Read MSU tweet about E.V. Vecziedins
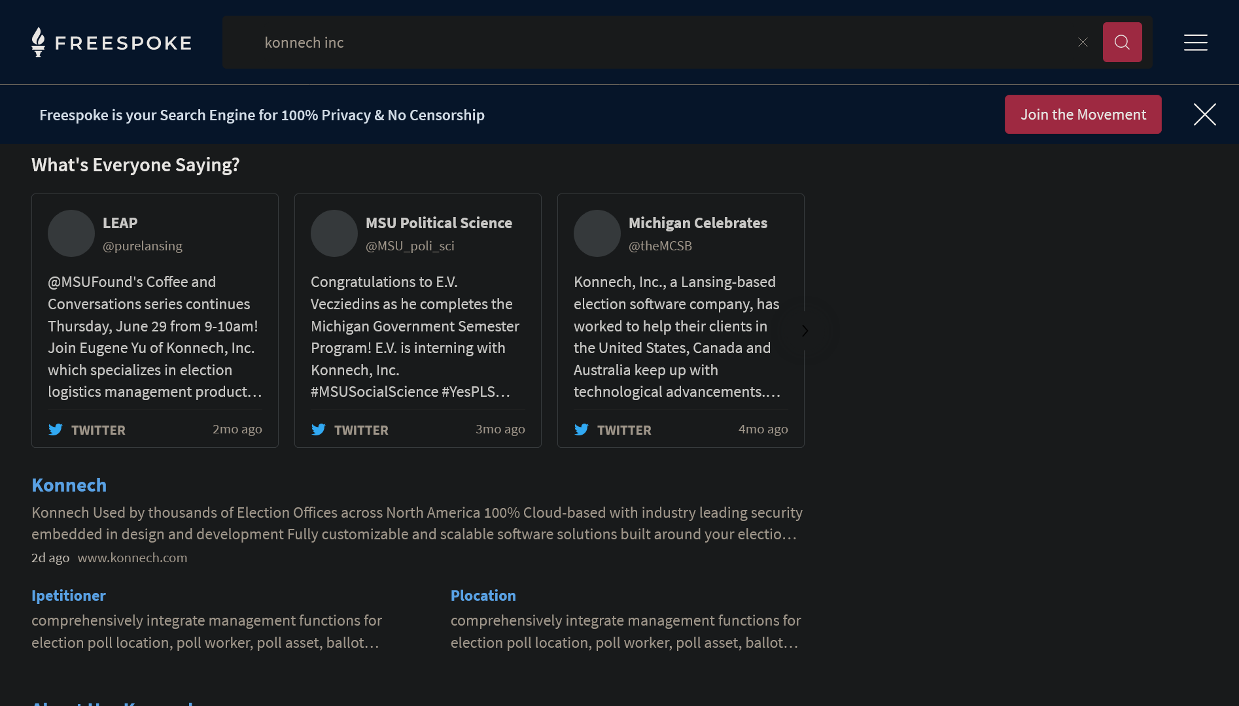This screenshot has width=1239, height=706. pyautogui.click(x=415, y=337)
